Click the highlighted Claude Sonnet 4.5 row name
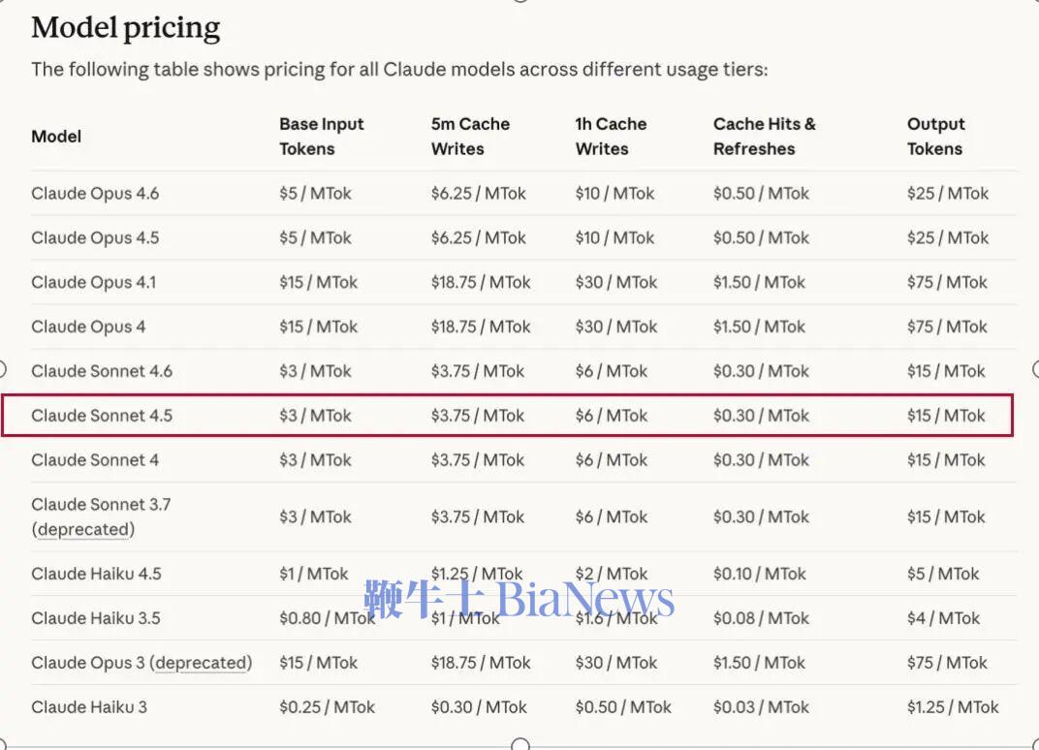The image size is (1039, 750). [x=102, y=416]
